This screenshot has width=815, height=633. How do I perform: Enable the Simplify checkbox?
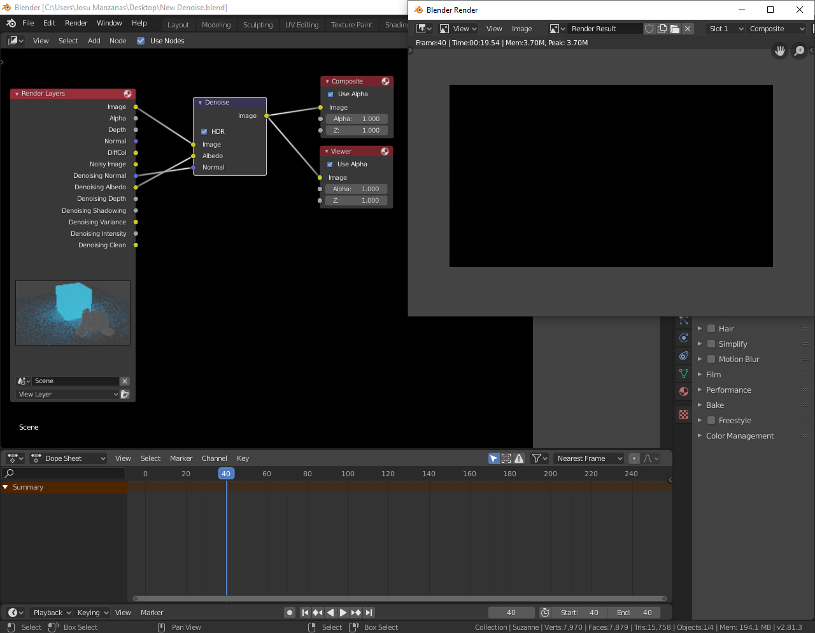point(711,344)
